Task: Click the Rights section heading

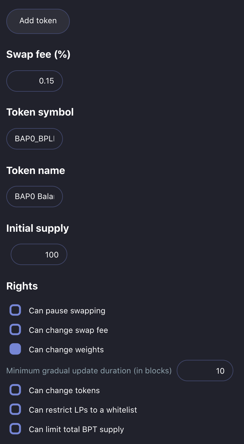Action: tap(22, 286)
